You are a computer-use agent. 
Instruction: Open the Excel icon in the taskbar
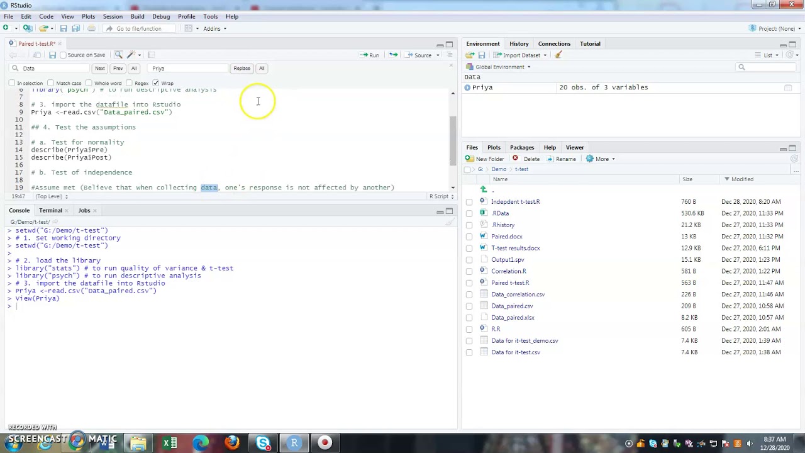click(170, 443)
